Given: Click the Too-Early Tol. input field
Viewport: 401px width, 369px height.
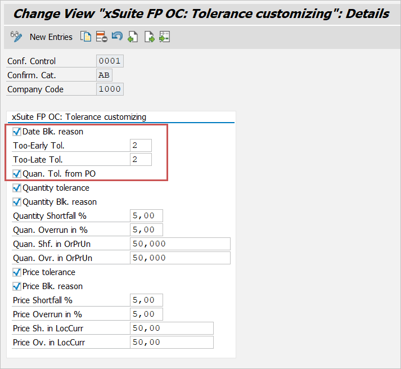Looking at the screenshot, I should 141,146.
